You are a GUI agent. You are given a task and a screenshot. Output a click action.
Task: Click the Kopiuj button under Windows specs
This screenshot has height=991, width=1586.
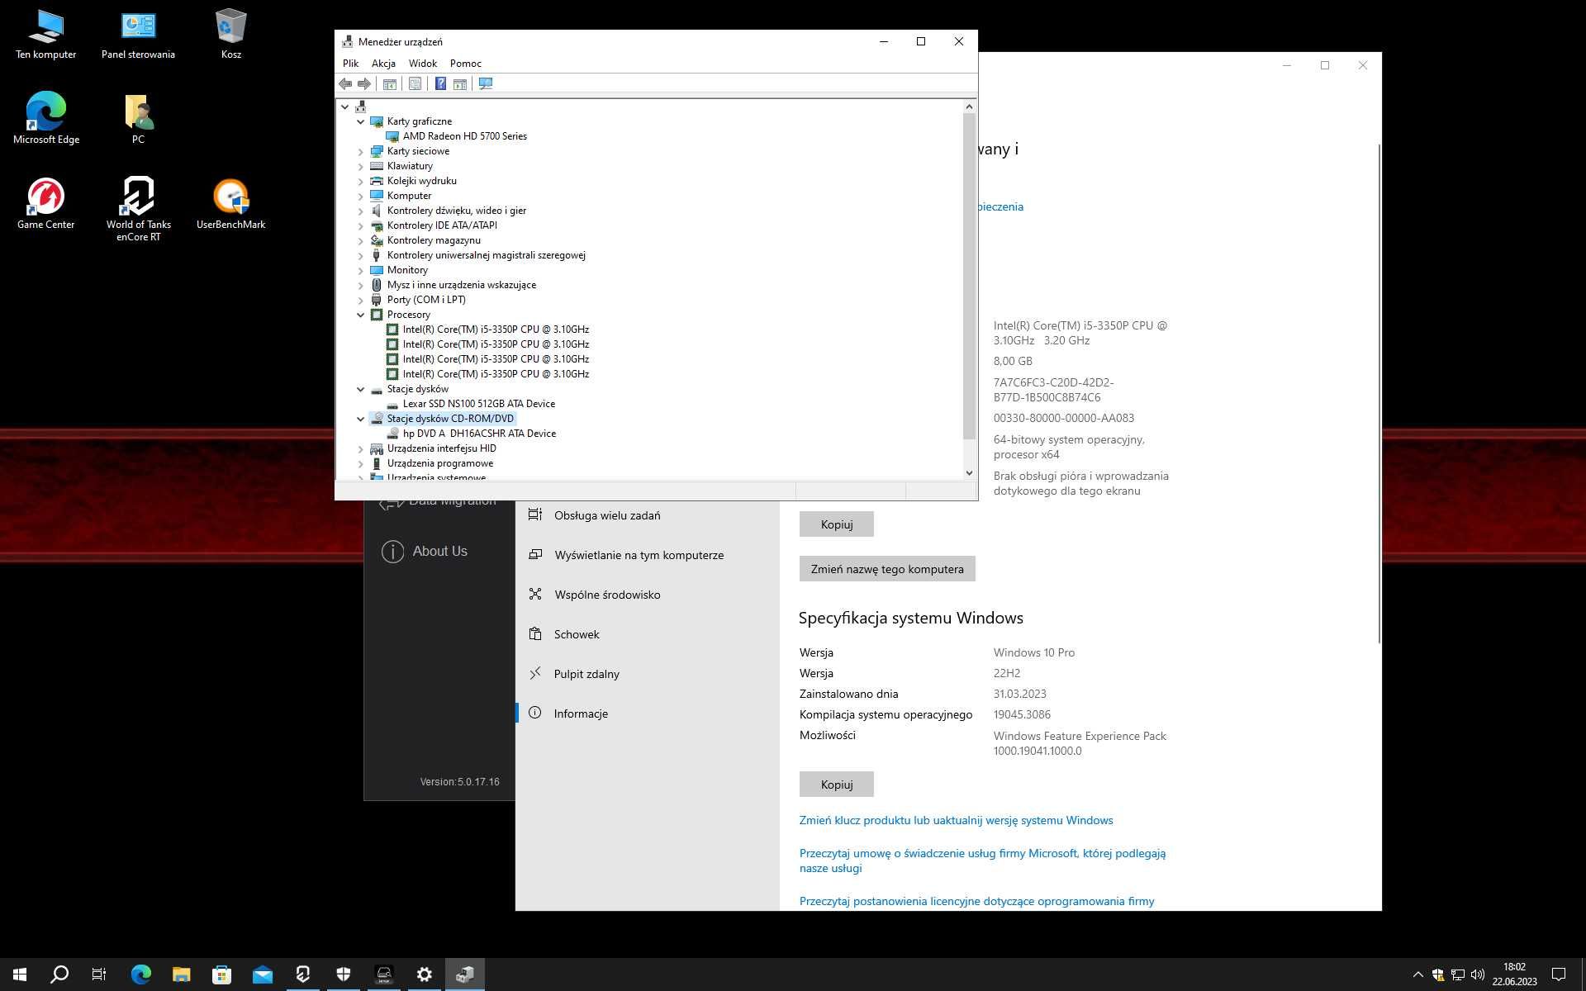(836, 785)
